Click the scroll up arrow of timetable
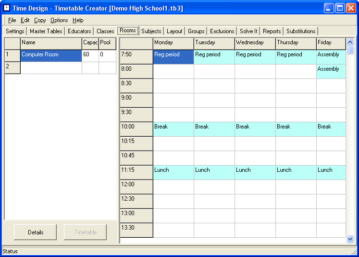This screenshot has height=257, width=359. (x=350, y=41)
